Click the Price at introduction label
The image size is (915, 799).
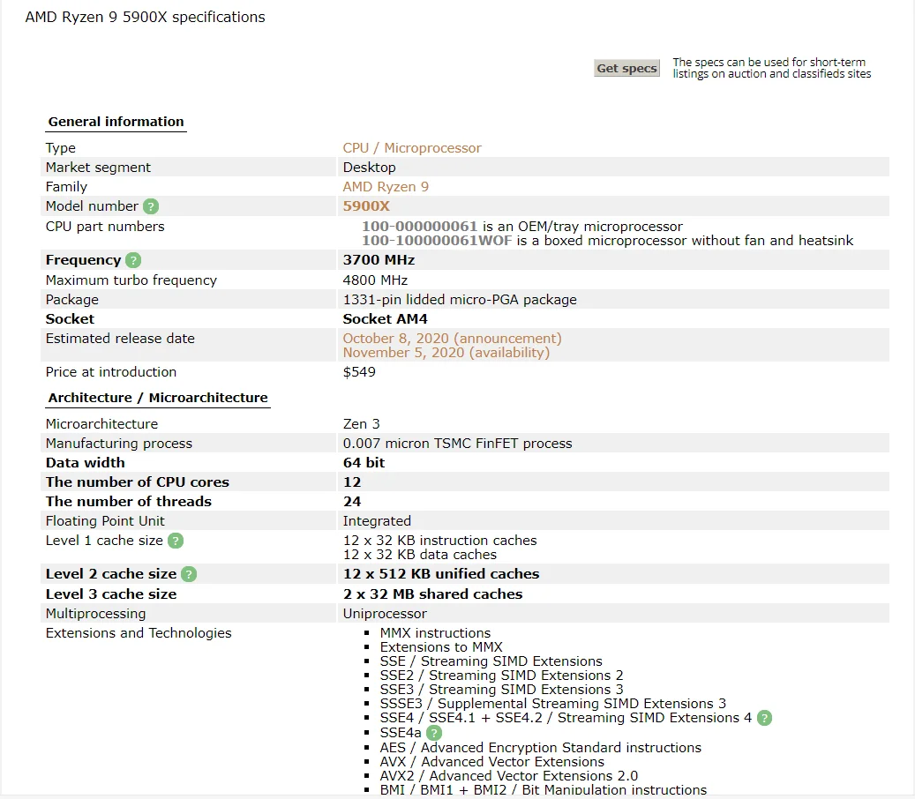[111, 371]
